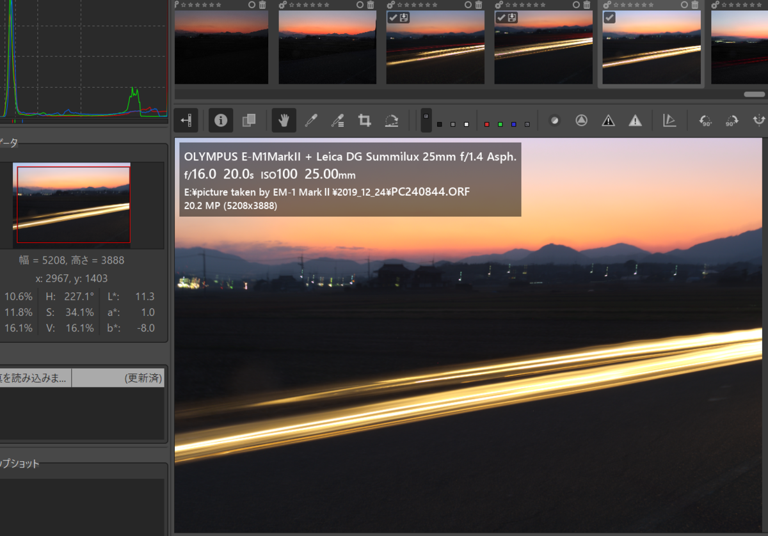The width and height of the screenshot is (768, 536).
Task: Set preview background to white
Action: click(467, 124)
